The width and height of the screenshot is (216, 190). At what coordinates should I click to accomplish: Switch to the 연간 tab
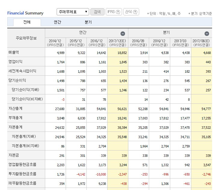(x=58, y=22)
